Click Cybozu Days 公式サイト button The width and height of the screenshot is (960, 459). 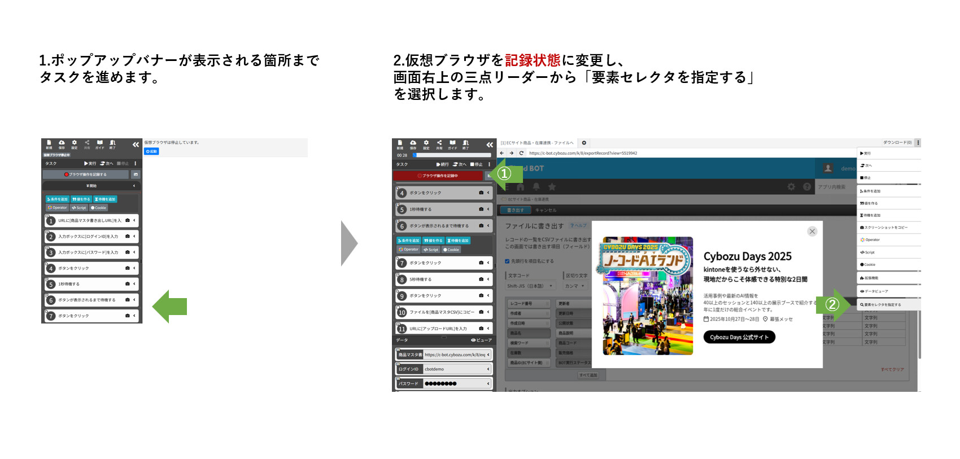739,337
